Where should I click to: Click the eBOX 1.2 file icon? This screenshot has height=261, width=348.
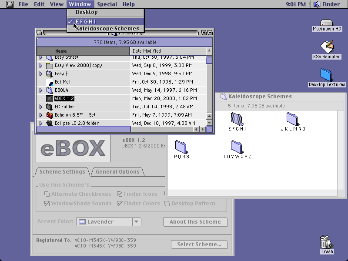[50, 98]
